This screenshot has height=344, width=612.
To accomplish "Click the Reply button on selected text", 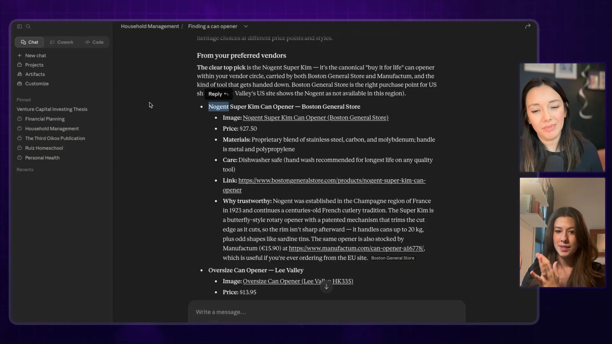I will tap(218, 94).
